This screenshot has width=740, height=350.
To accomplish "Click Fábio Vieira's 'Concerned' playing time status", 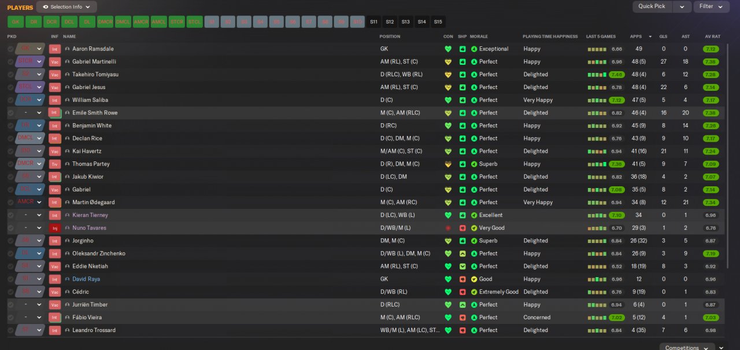I will 537,318.
